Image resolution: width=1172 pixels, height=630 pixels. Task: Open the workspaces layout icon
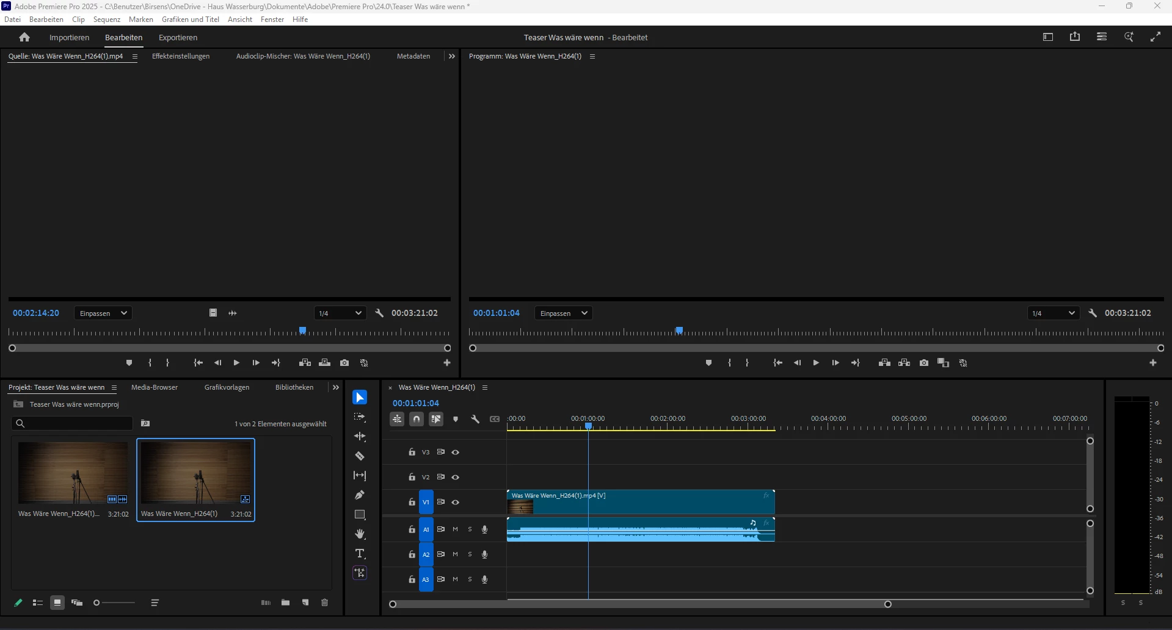[1048, 37]
